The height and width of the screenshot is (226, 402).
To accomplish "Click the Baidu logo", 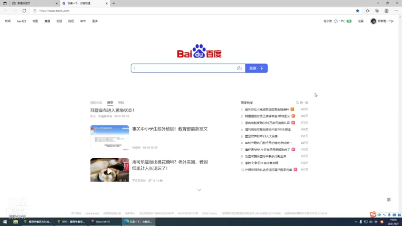I will [x=199, y=51].
